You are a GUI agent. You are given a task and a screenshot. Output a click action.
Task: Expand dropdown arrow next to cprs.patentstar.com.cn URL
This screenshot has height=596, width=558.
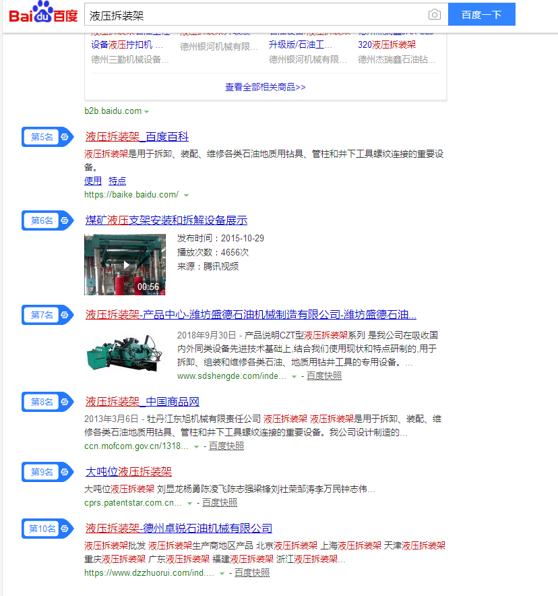pyautogui.click(x=189, y=504)
